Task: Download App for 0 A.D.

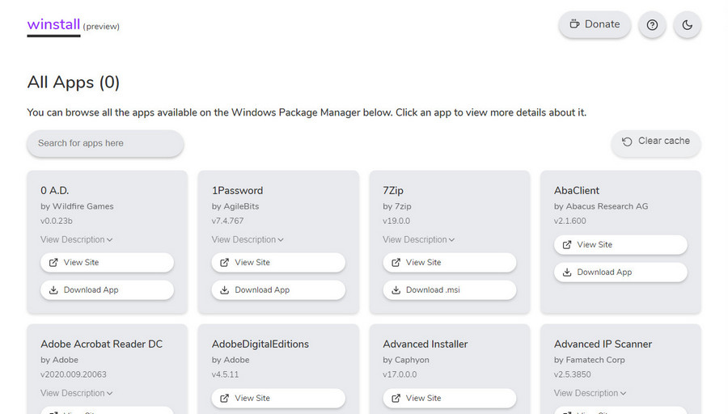Action: (108, 290)
